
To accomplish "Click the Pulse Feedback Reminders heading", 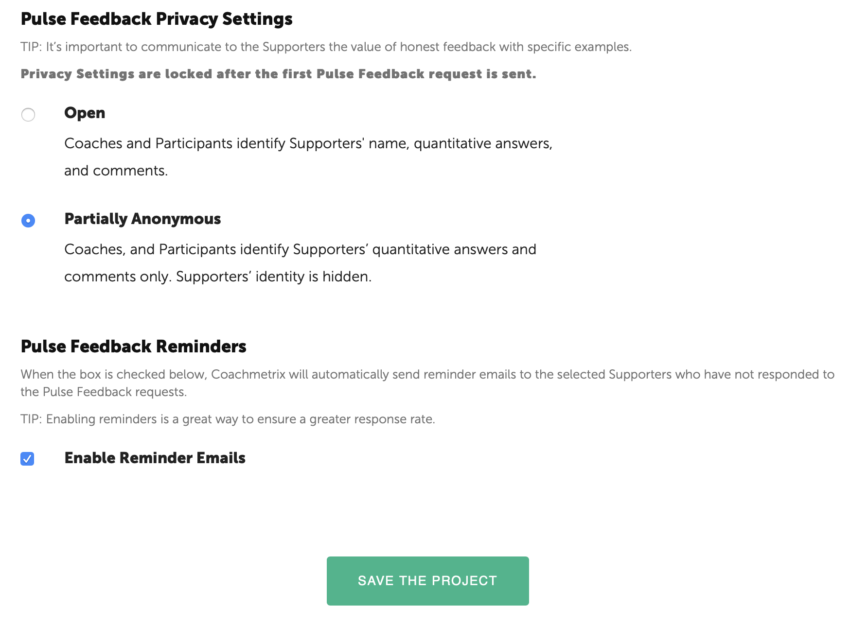I will pyautogui.click(x=133, y=347).
